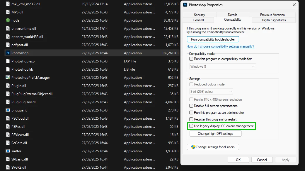Click the PlugPlugExternalObject.dll file icon
The width and height of the screenshot is (305, 171).
[8, 94]
